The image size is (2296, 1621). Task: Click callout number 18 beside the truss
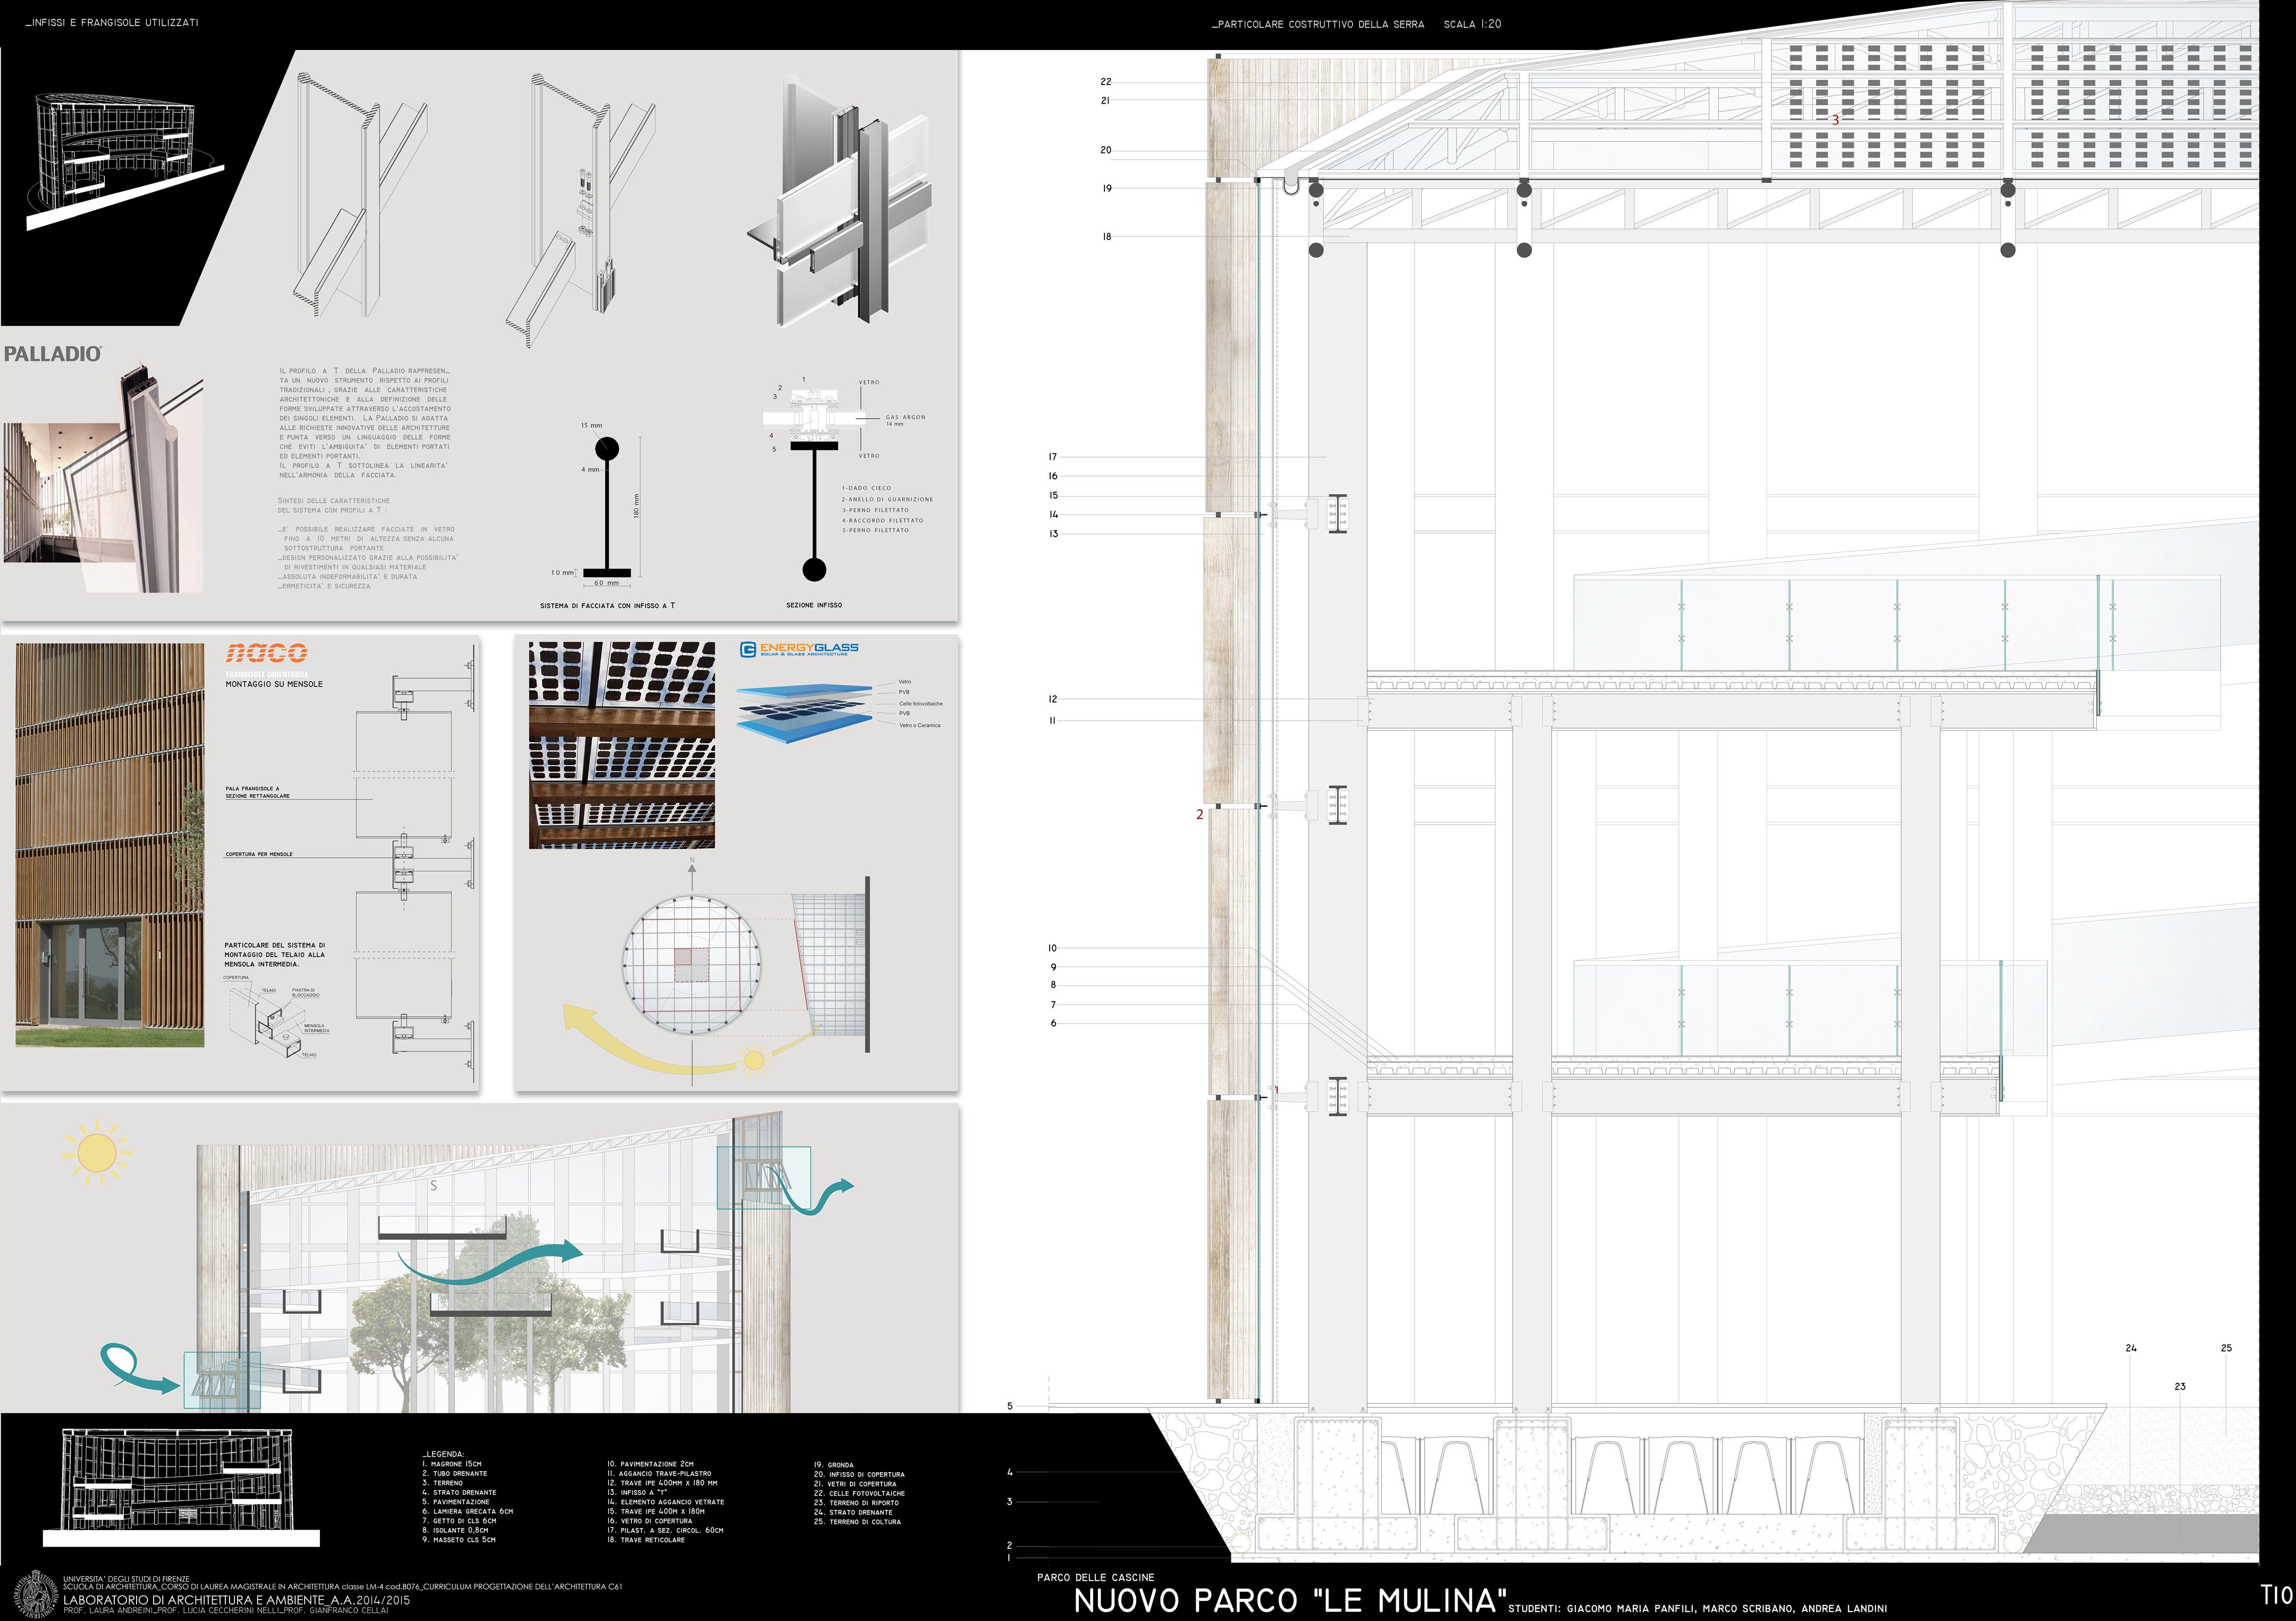(1107, 237)
